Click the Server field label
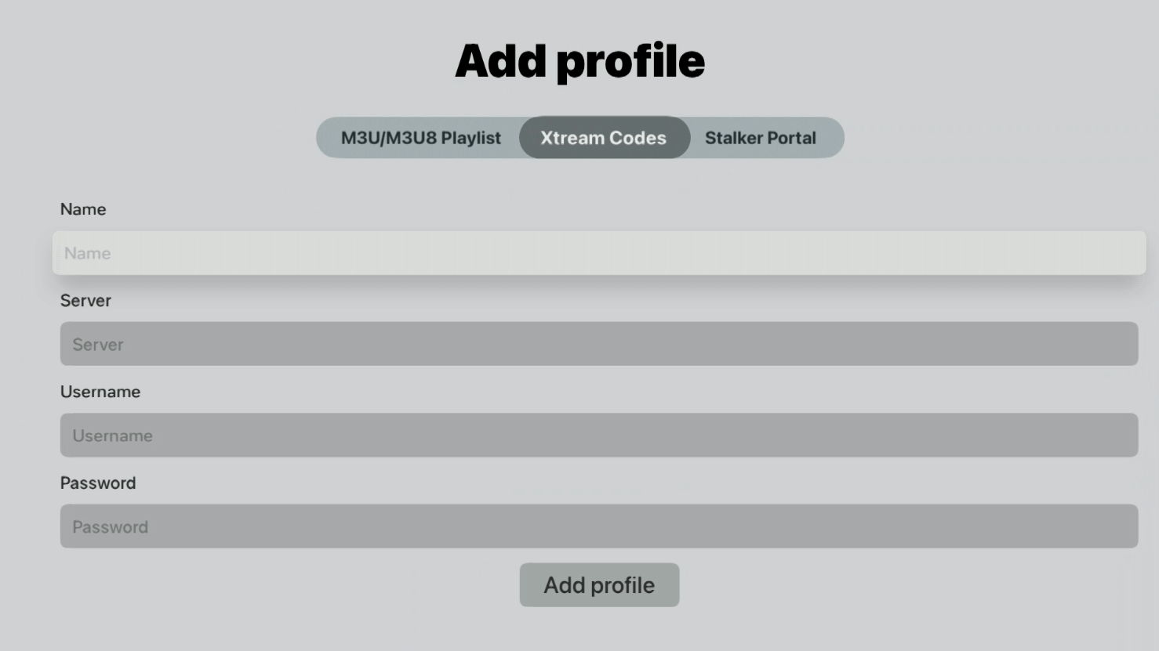 pyautogui.click(x=85, y=301)
